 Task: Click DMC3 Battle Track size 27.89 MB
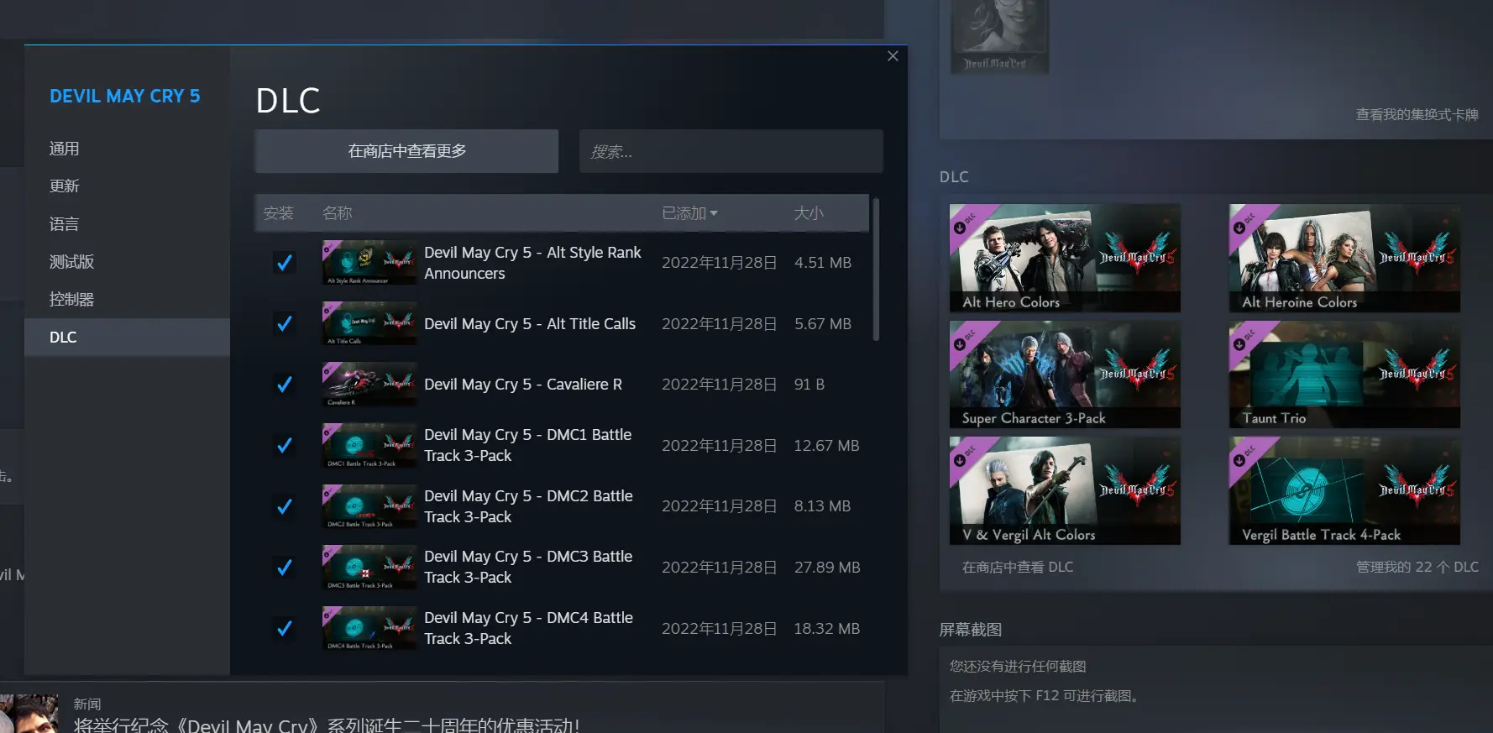pyautogui.click(x=827, y=568)
